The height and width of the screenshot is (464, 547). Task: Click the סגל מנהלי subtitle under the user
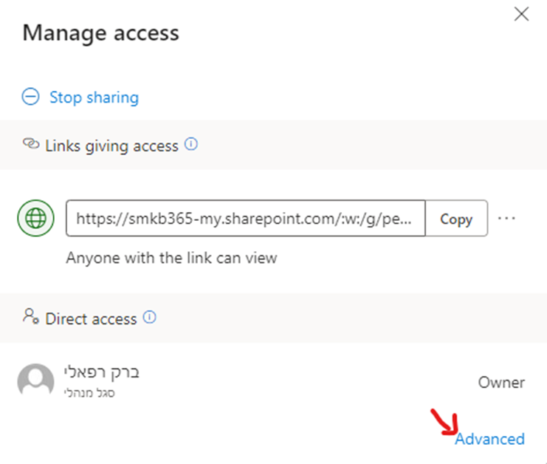coord(87,393)
